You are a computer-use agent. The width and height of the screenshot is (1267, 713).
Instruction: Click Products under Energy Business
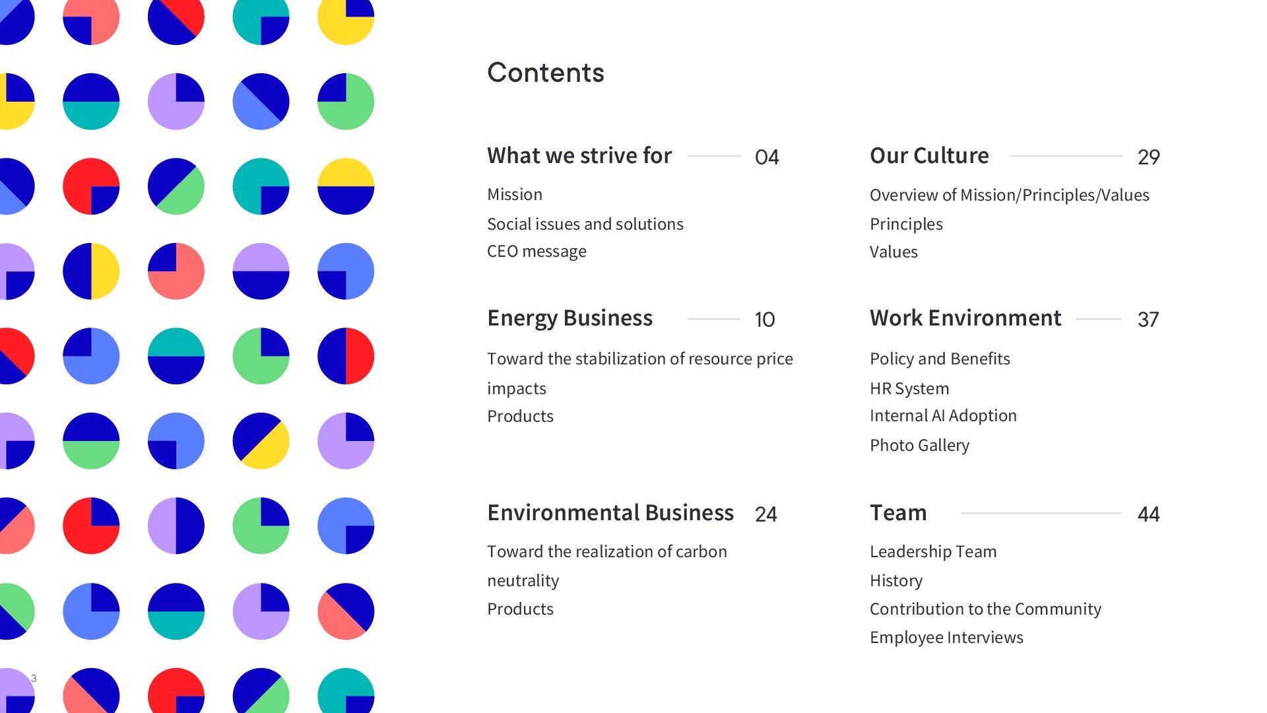coord(520,417)
